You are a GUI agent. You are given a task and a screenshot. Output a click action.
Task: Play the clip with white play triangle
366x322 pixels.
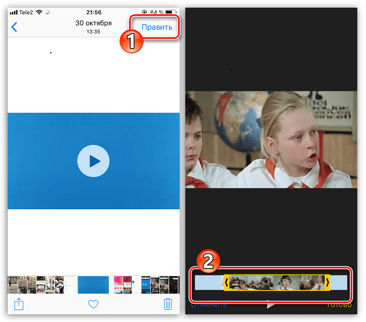click(271, 305)
